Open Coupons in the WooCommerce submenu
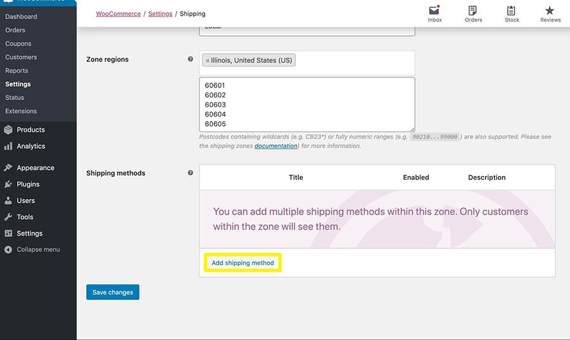 18,44
